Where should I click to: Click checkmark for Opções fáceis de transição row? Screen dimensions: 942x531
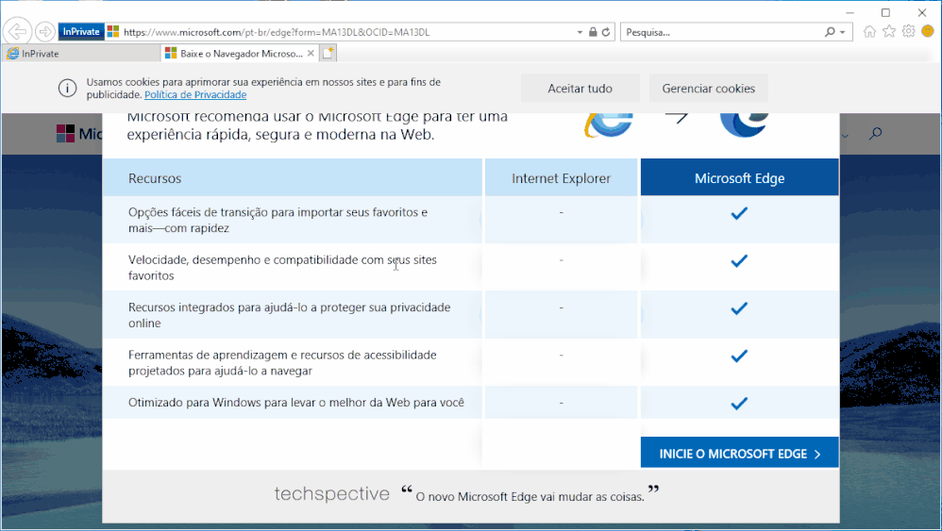click(739, 213)
